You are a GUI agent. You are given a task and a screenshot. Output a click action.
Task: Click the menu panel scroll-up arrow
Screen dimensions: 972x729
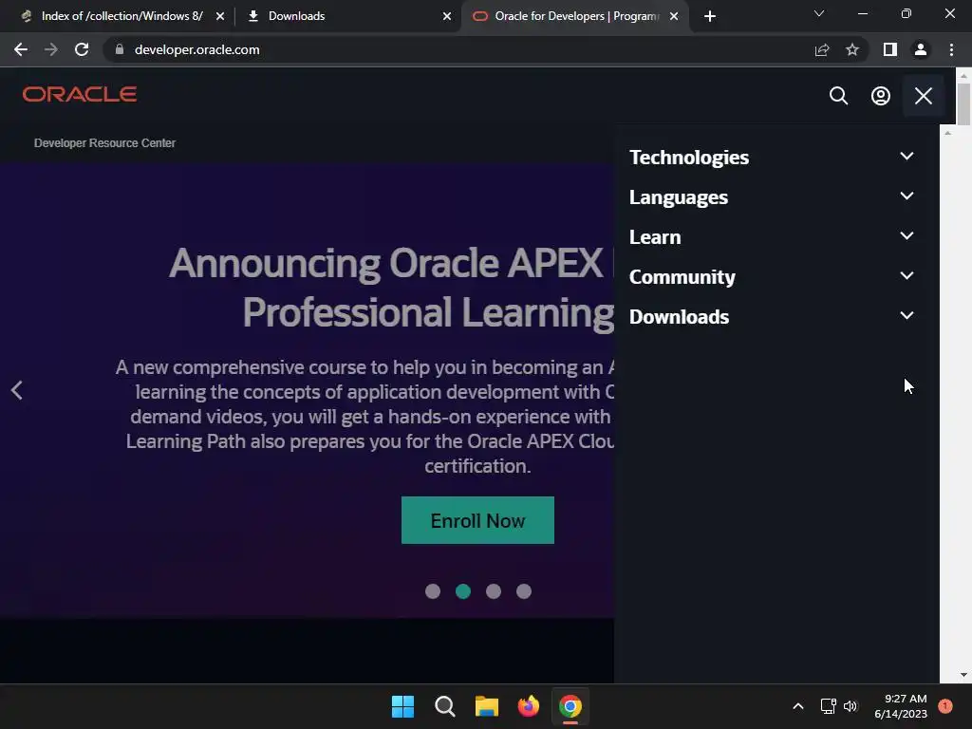947,133
